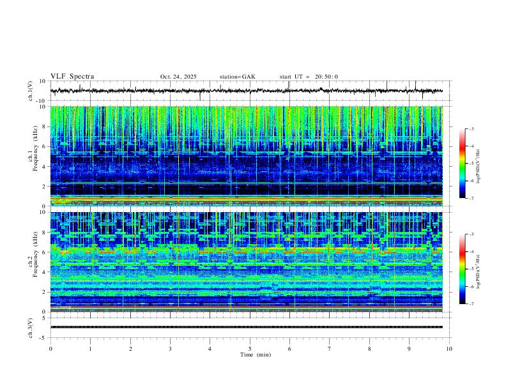This screenshot has height=391, width=506.
Task: Click the '-3' tick on ch.1 colorbar
Action: coord(471,128)
